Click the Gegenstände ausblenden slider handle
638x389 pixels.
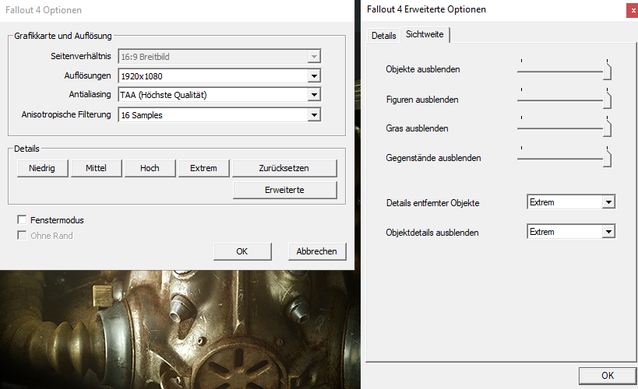[x=607, y=157]
